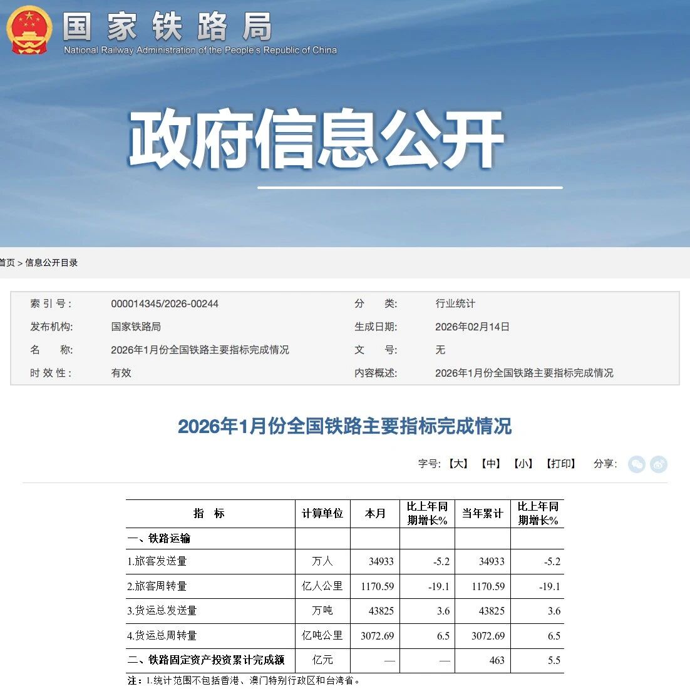Set font size to 【小】

(523, 464)
